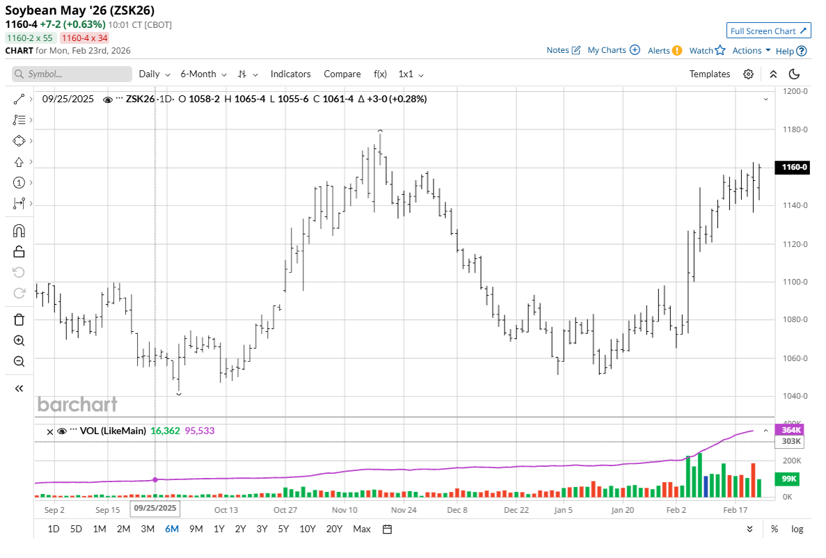Toggle visibility of VOL indicator
The width and height of the screenshot is (826, 558).
coord(62,431)
